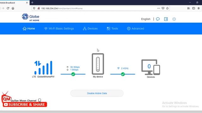Viewport: 202px width, 113px height.
Task: Click the Globe At Home logo
Action: 31,17
